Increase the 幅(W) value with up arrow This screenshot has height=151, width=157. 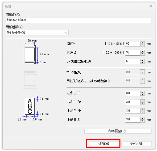click(142, 43)
